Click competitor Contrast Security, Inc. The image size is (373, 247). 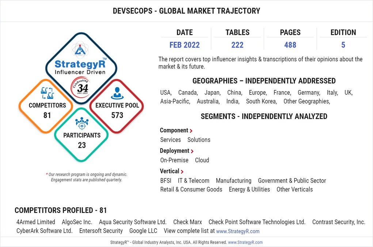(339, 222)
